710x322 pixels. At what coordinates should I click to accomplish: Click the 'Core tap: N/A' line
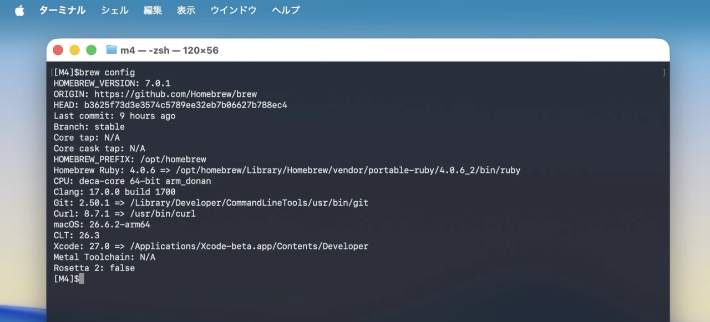[87, 137]
